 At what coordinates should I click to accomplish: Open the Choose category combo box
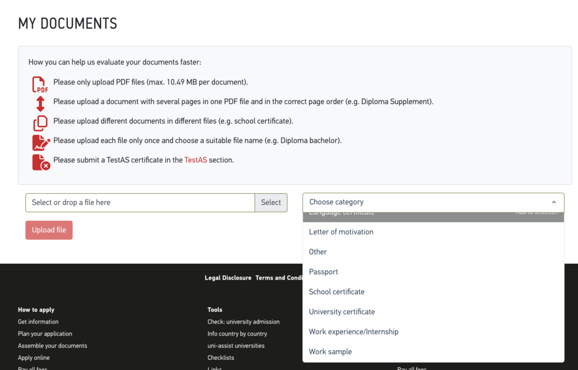423,202
